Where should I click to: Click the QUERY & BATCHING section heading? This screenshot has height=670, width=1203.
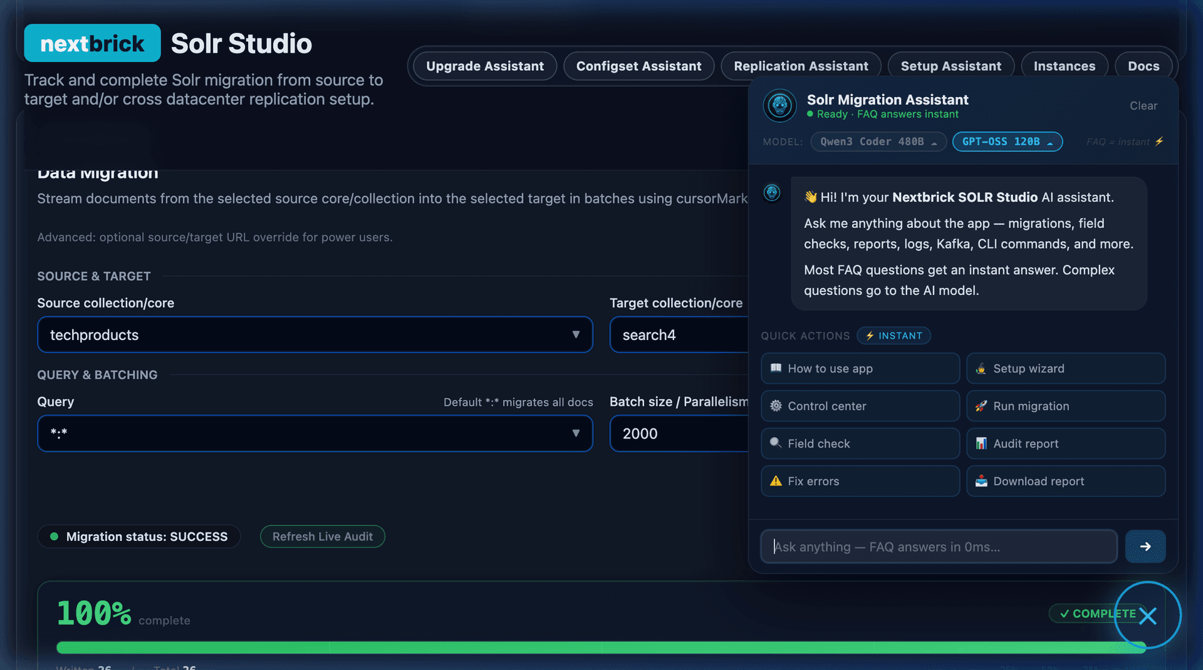click(x=97, y=374)
